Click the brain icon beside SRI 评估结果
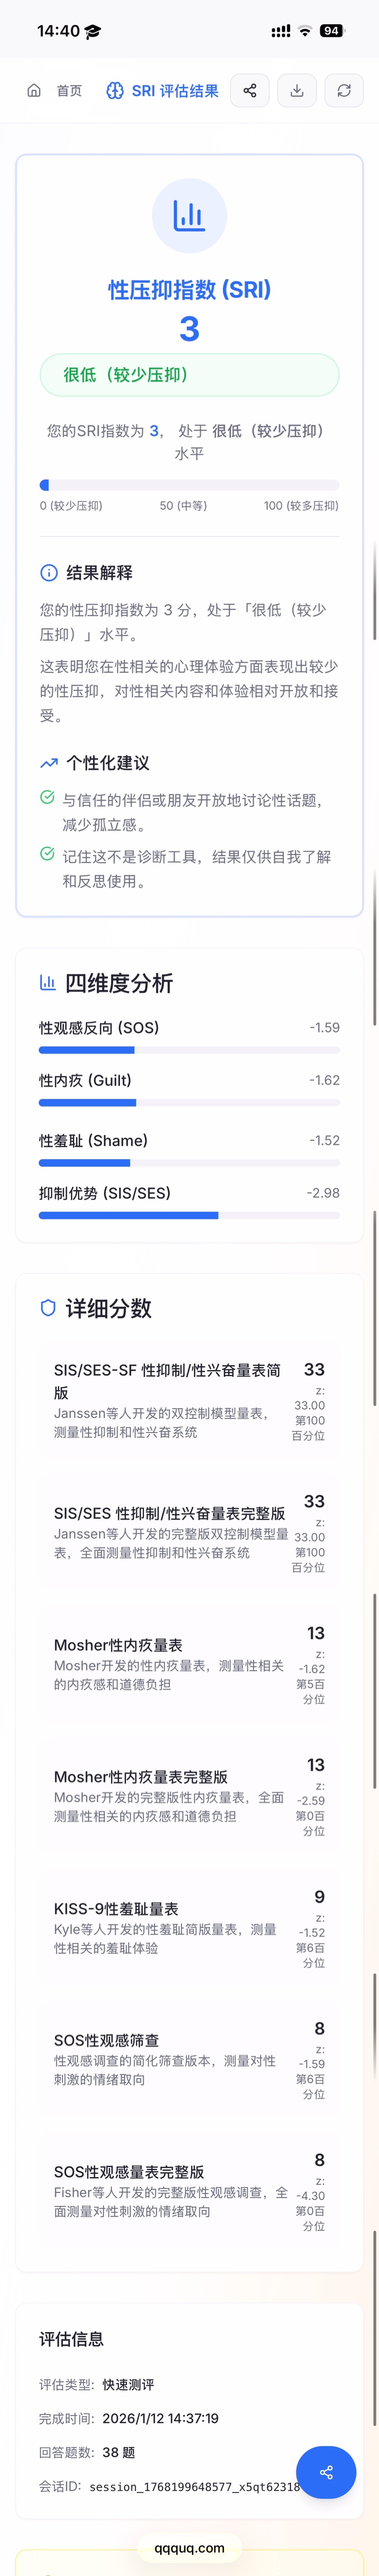The width and height of the screenshot is (379, 2576). (115, 91)
